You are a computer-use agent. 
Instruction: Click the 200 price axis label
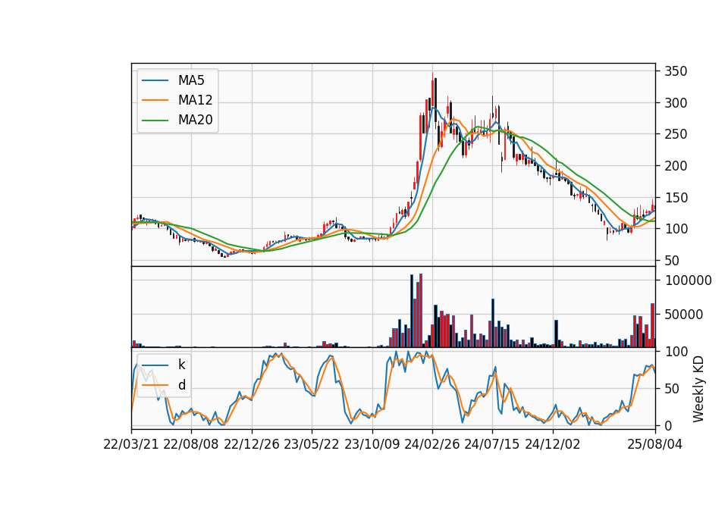(x=676, y=166)
